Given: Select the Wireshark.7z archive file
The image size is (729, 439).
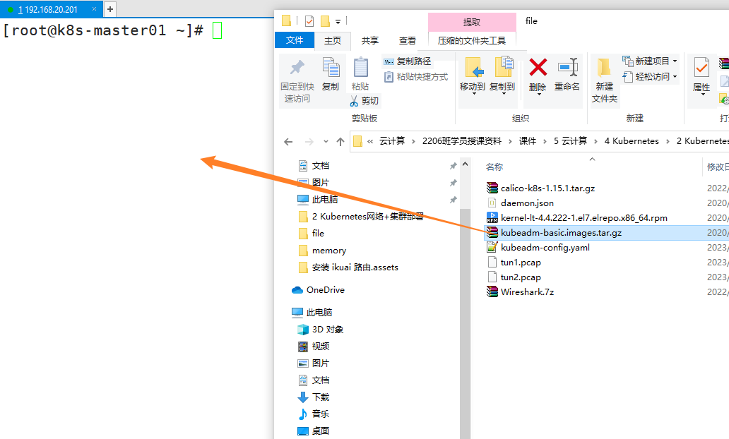Looking at the screenshot, I should (527, 291).
